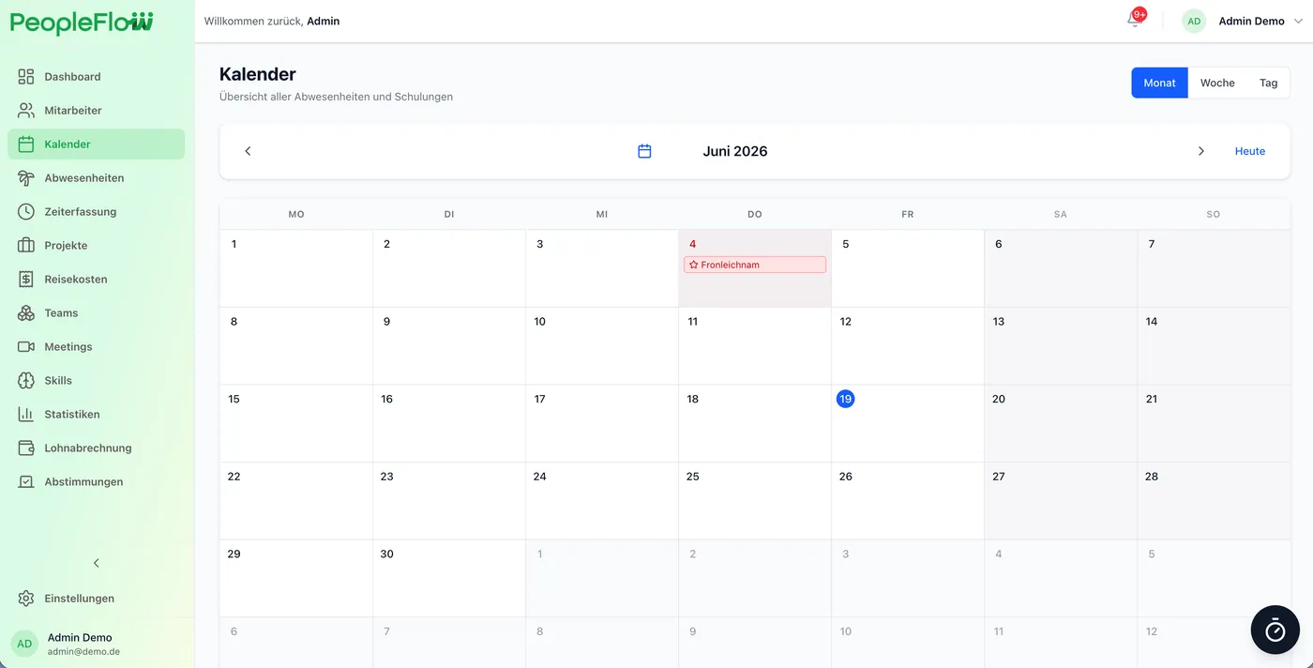Click the star icon in Fronleichnam event
The width and height of the screenshot is (1313, 668).
694,266
